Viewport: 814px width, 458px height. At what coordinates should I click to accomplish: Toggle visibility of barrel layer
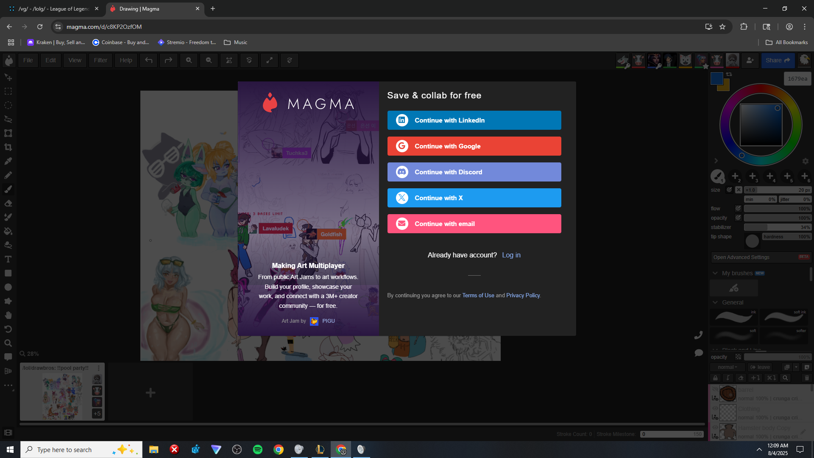point(715,389)
